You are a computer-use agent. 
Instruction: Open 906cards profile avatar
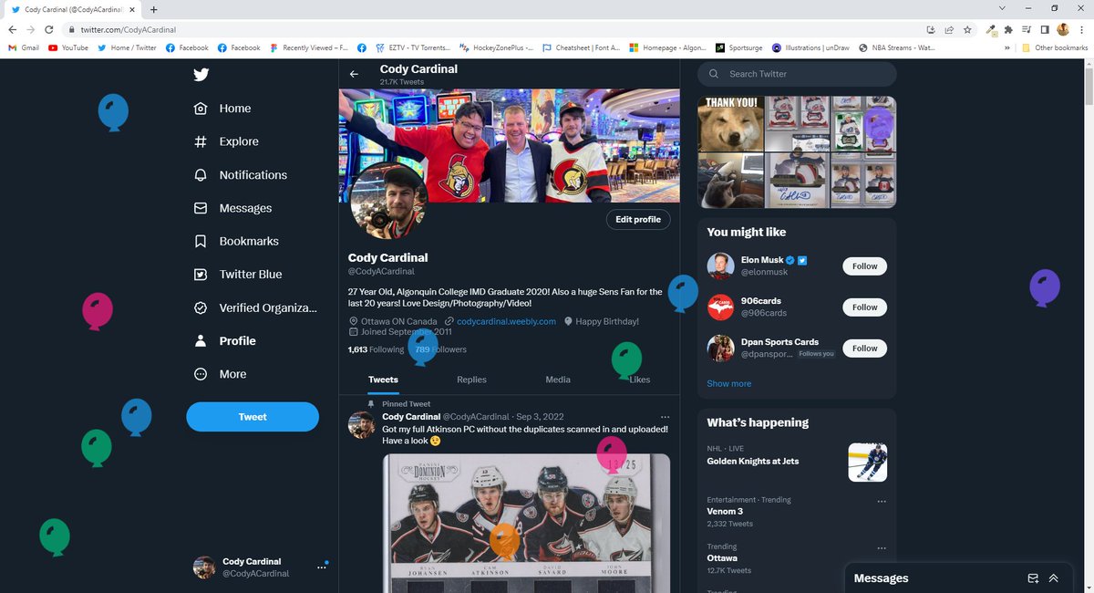[x=721, y=307]
